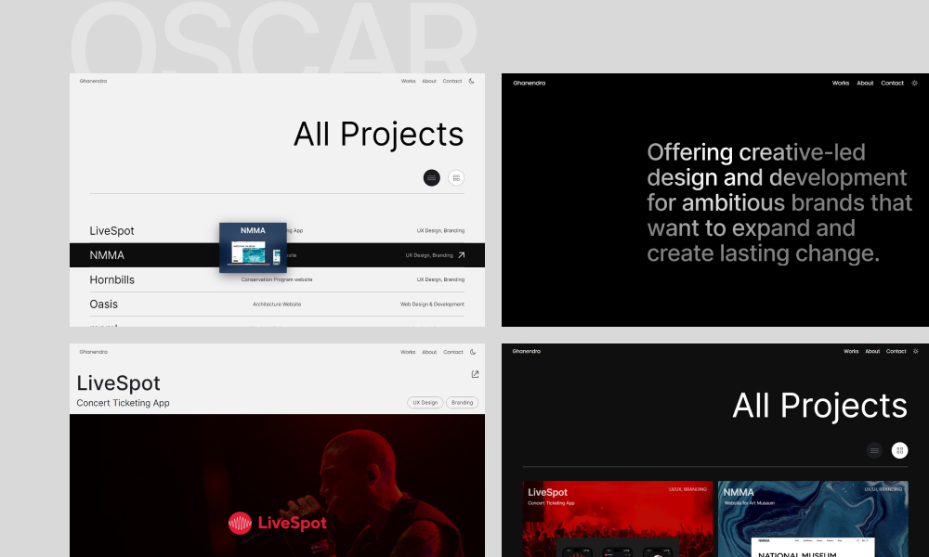Screen dimensions: 929x557
Task: Open external link icon on LiveSpot detail page
Action: [475, 375]
